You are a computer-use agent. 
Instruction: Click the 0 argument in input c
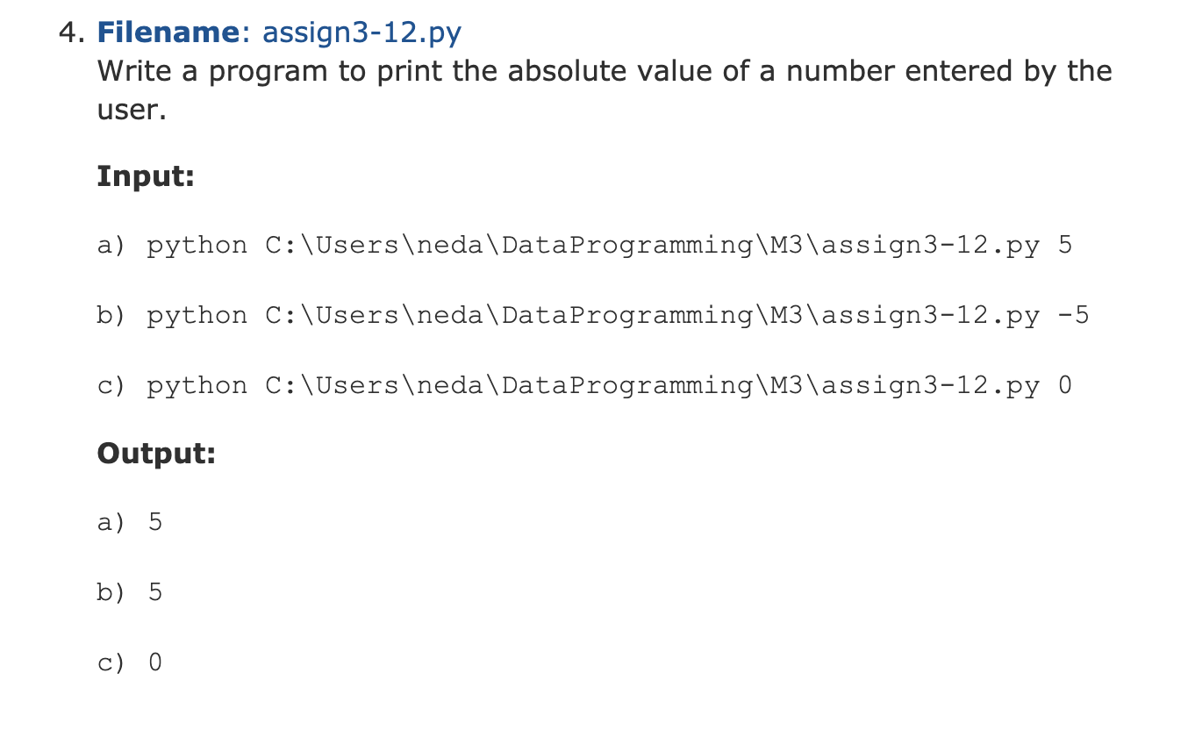[1065, 386]
